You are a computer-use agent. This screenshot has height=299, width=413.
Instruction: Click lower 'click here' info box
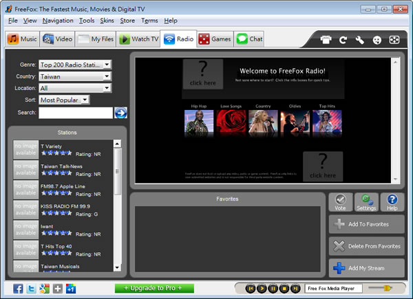pyautogui.click(x=323, y=166)
